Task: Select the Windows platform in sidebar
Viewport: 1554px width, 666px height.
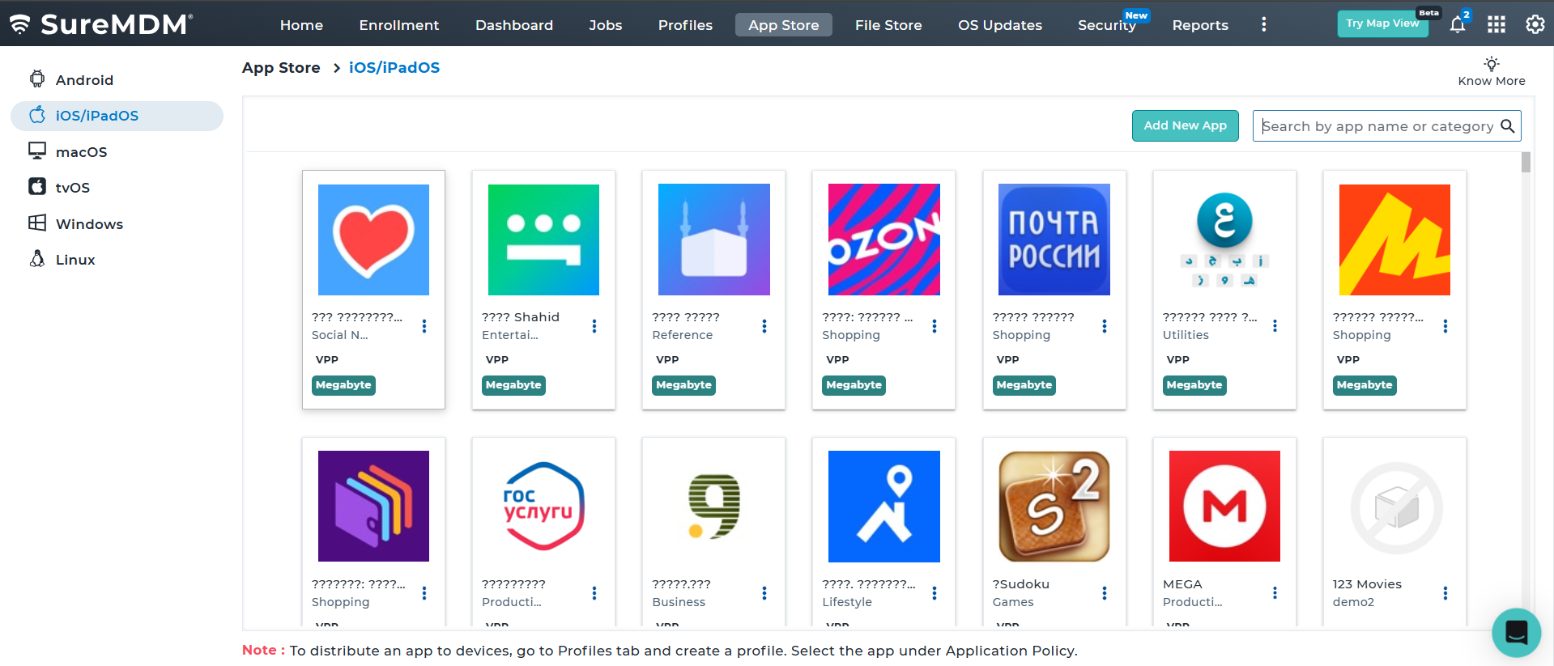Action: [89, 224]
